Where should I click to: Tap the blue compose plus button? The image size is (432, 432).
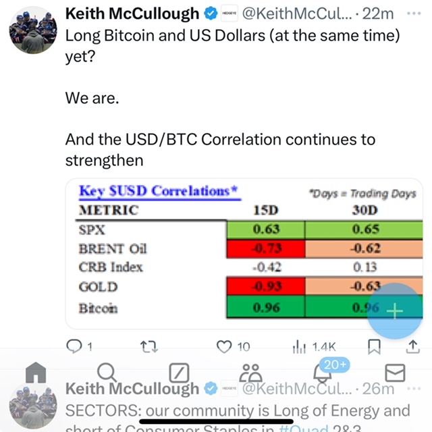(395, 310)
